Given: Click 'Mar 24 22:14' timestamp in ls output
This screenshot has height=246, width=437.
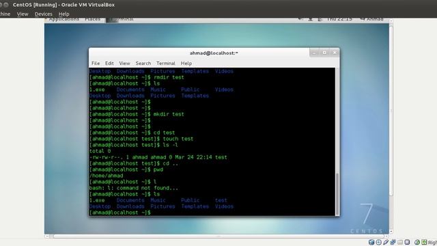Looking at the screenshot, I should (193, 157).
